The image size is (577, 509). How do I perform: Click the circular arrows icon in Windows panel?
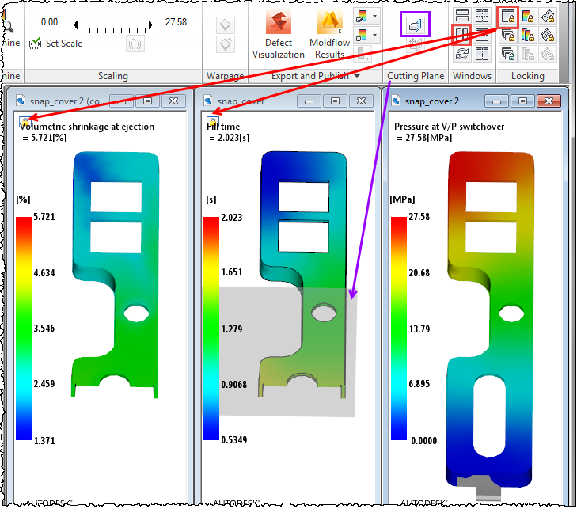[461, 55]
